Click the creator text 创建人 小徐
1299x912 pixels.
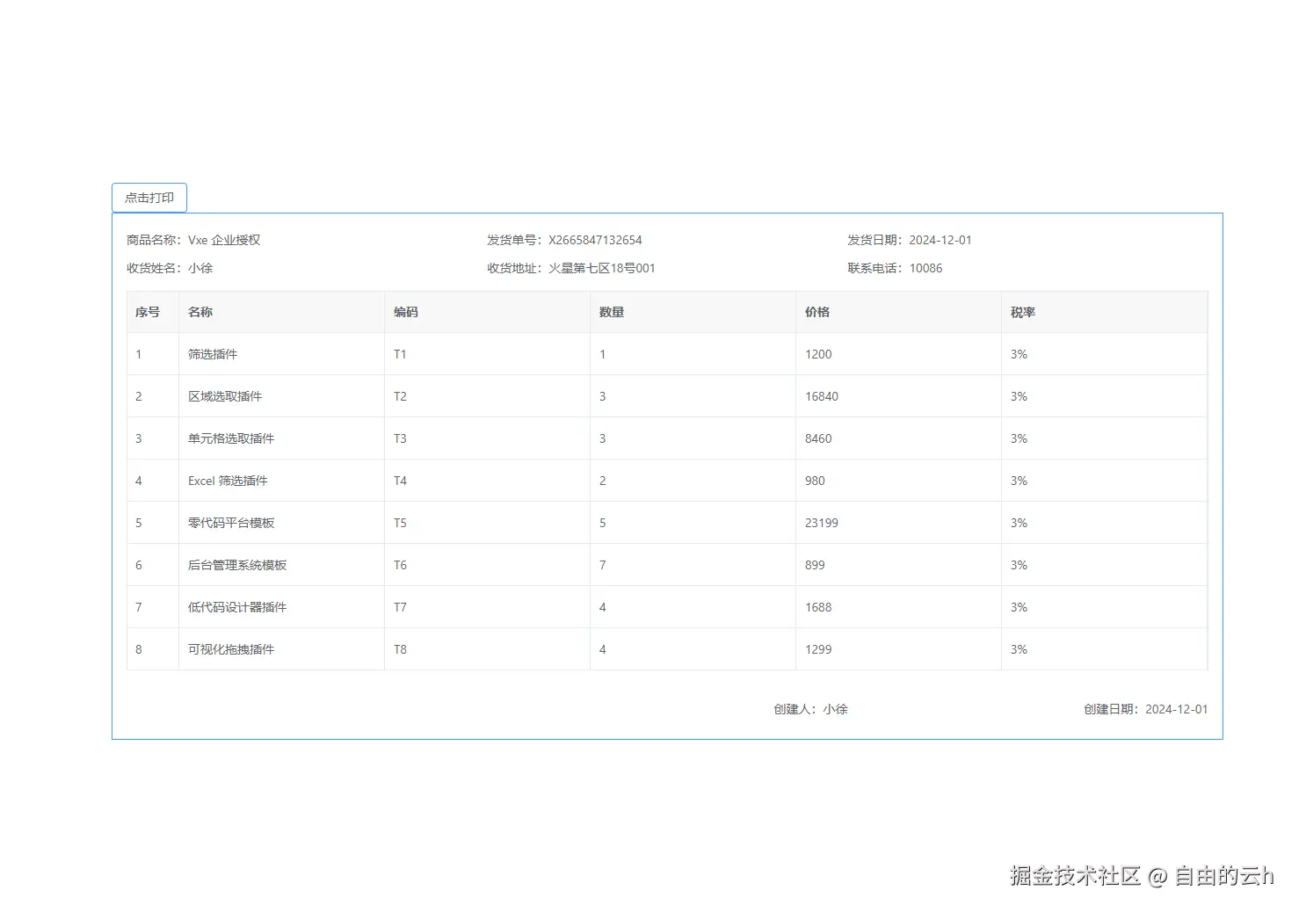[x=809, y=708]
